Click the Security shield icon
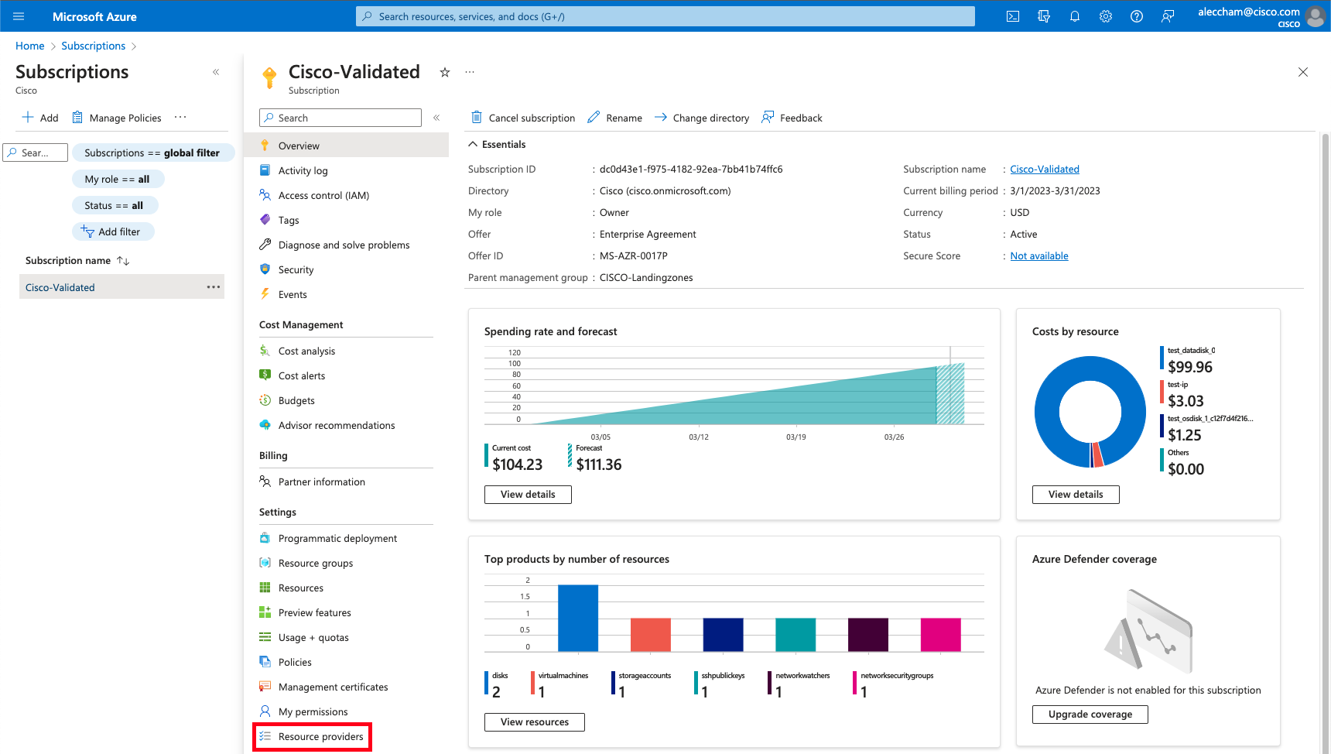 click(265, 269)
